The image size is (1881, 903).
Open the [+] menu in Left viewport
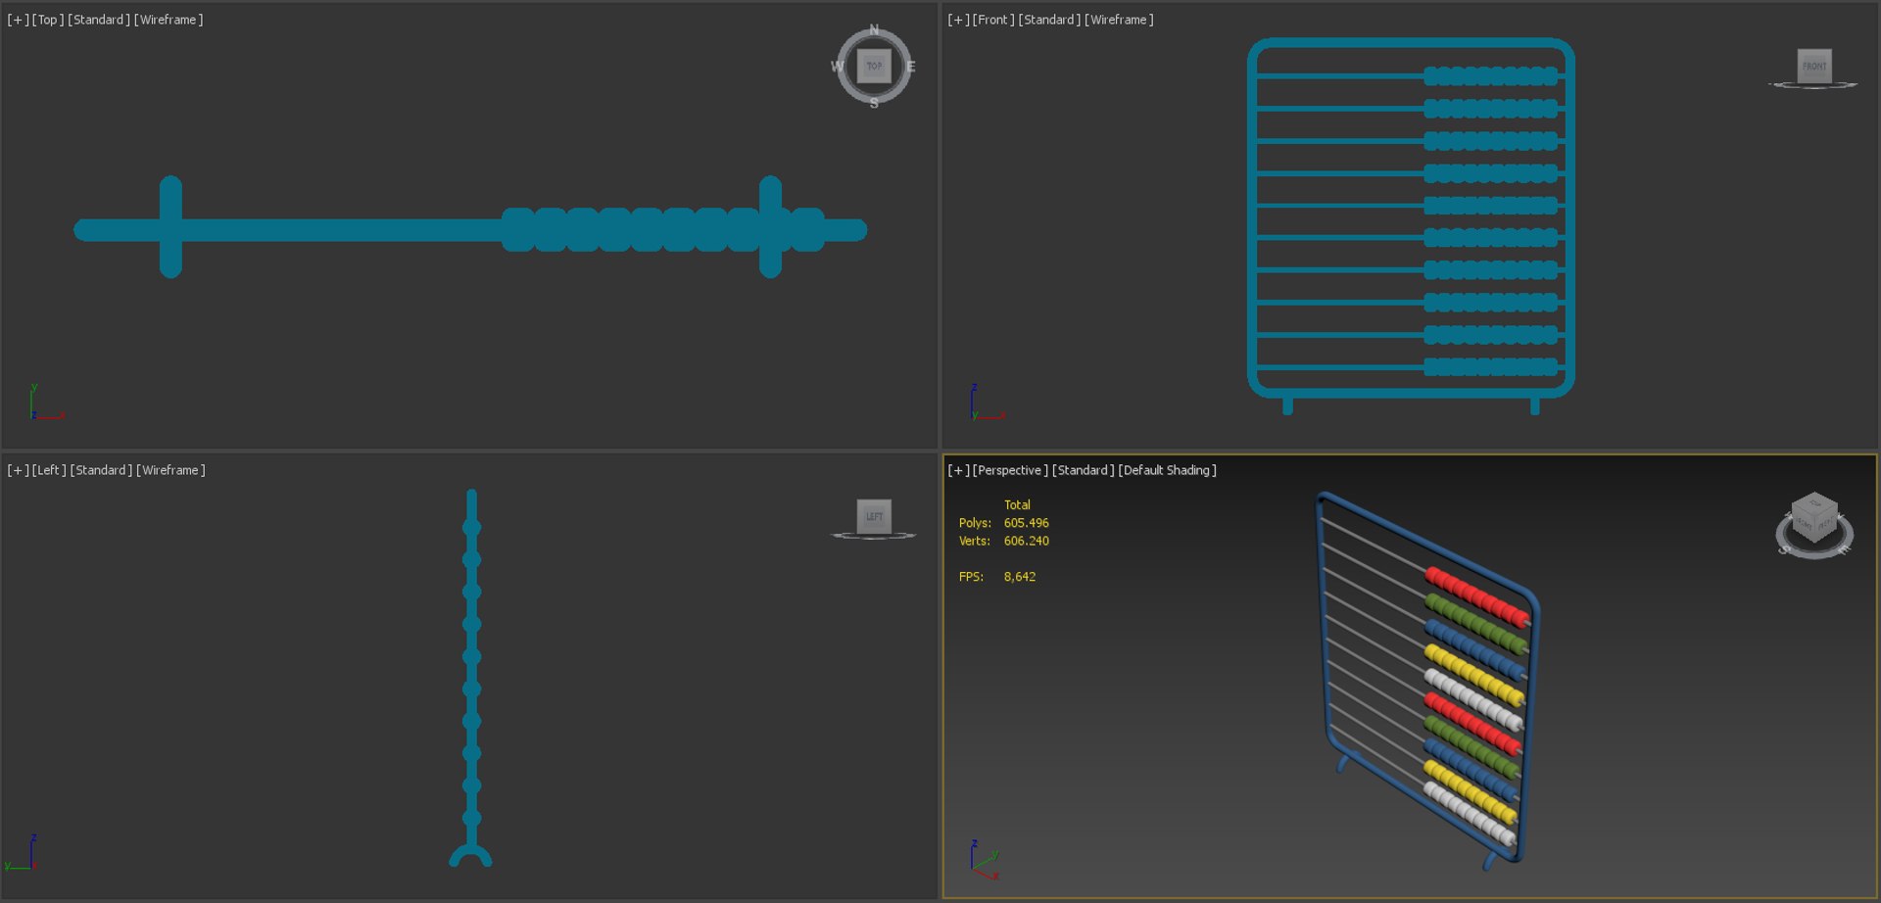pos(18,470)
